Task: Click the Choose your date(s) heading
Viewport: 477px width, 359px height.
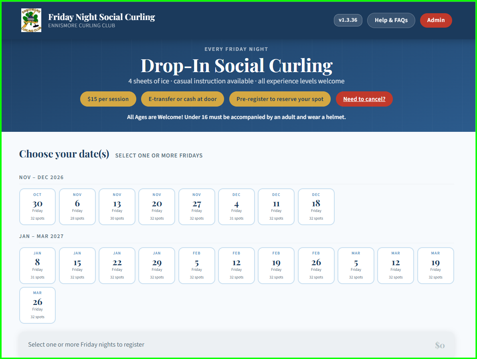Action: click(64, 154)
